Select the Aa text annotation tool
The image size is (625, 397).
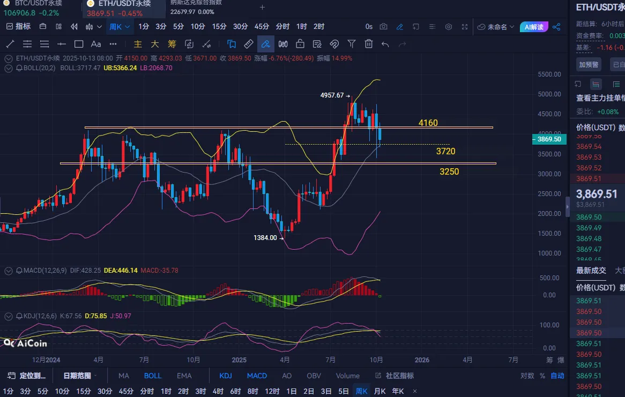(96, 44)
